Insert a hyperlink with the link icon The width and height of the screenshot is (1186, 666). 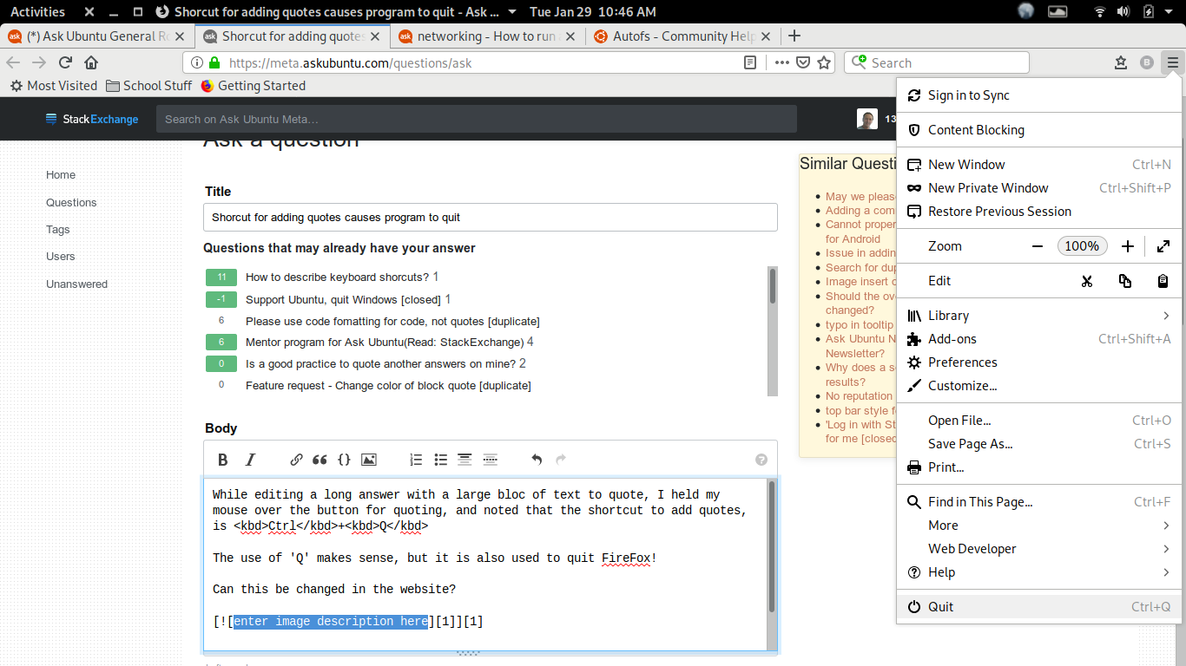pyautogui.click(x=296, y=460)
